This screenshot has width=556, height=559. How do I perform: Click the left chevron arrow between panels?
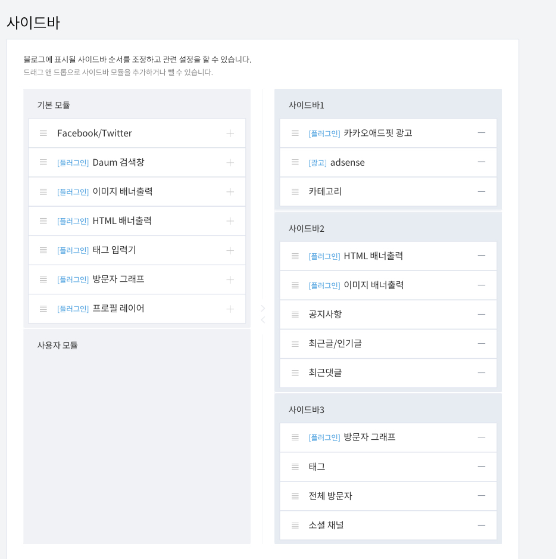263,320
